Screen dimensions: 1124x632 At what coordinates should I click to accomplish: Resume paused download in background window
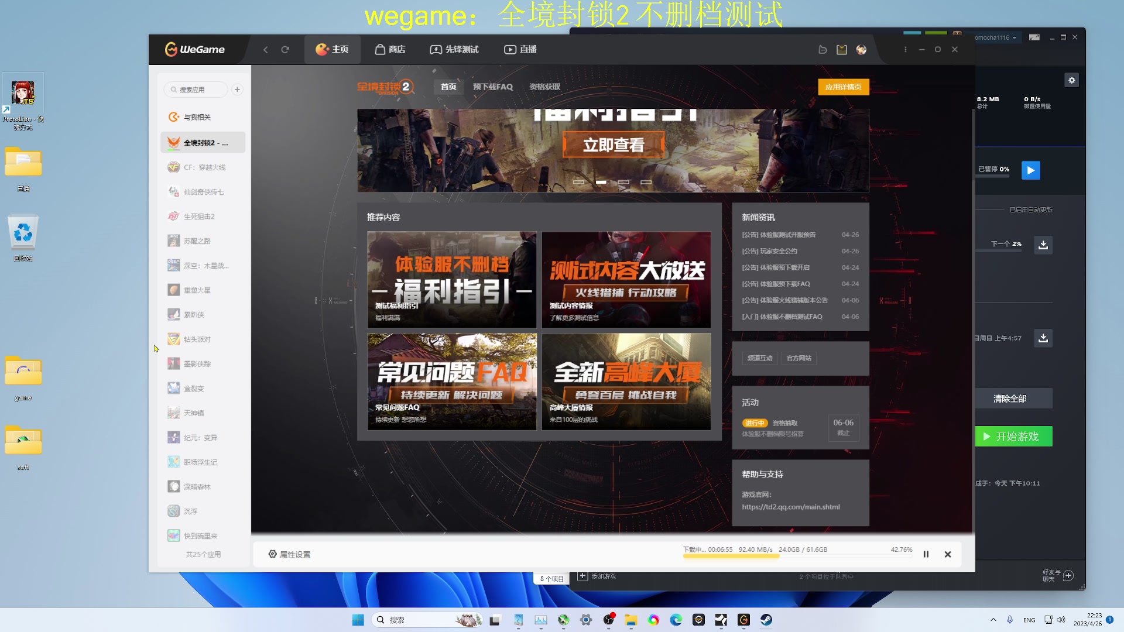(x=1031, y=170)
